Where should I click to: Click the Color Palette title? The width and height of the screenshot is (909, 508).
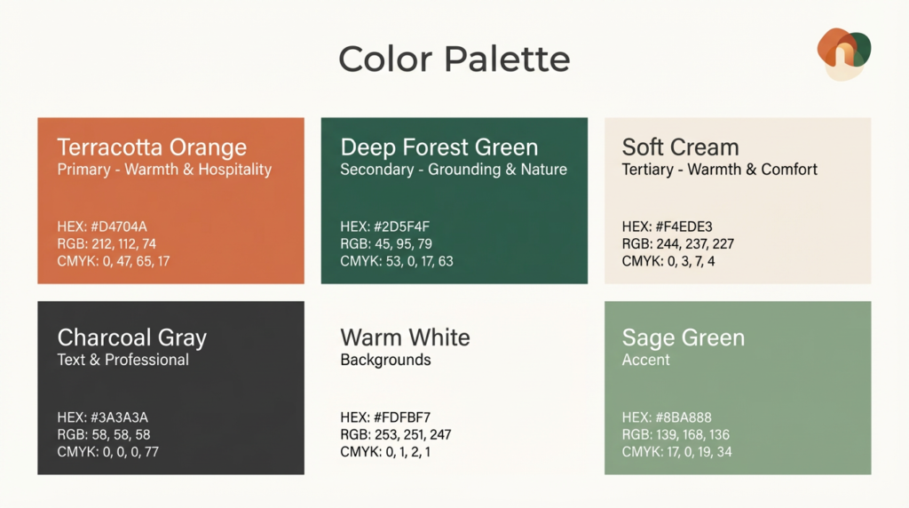coord(454,60)
